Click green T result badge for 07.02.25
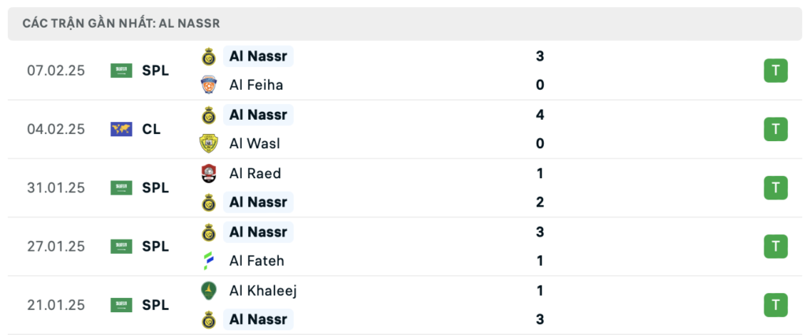This screenshot has width=807, height=335. 775,70
